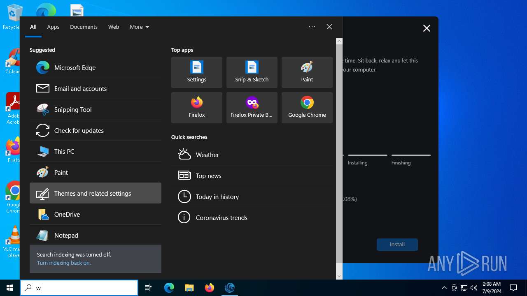Open the Paint tile in Top apps

[307, 72]
